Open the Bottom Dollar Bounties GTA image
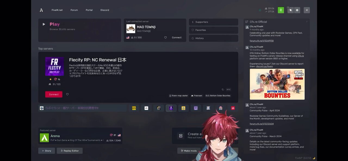Viewport: 348px width, 161px height. 277,84
